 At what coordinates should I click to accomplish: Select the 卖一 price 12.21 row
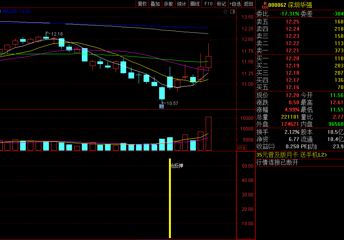click(x=300, y=51)
